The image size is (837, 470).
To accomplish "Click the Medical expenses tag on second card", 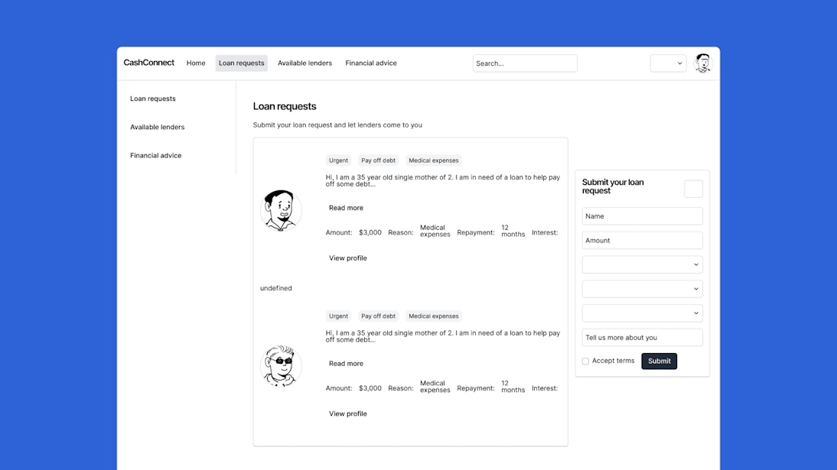I will pos(433,316).
